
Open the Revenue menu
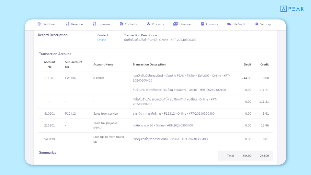click(77, 24)
